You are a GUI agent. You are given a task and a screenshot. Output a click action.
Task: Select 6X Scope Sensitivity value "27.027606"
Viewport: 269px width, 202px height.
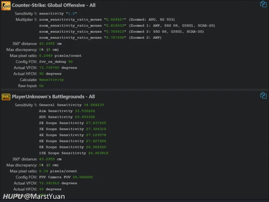(96, 141)
